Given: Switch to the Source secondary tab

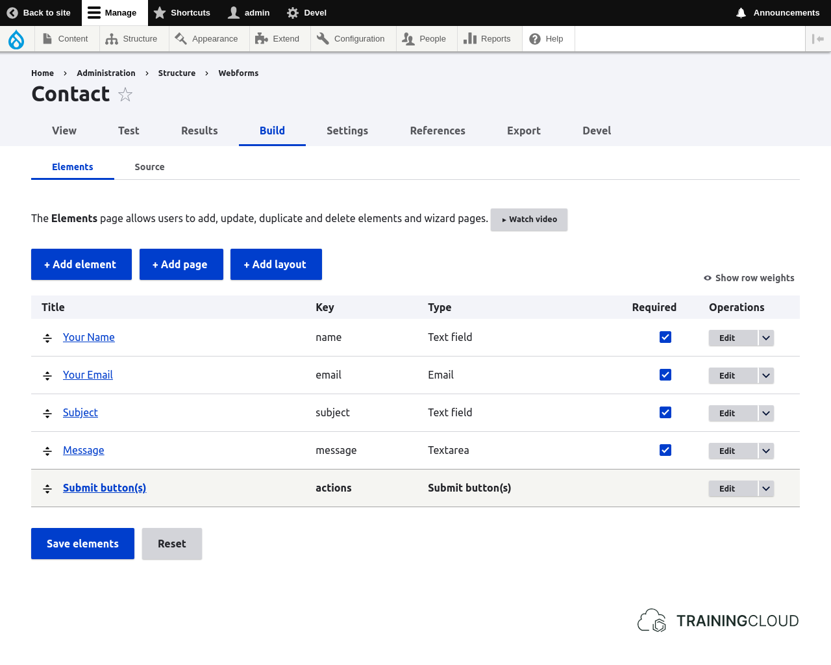Looking at the screenshot, I should (149, 167).
